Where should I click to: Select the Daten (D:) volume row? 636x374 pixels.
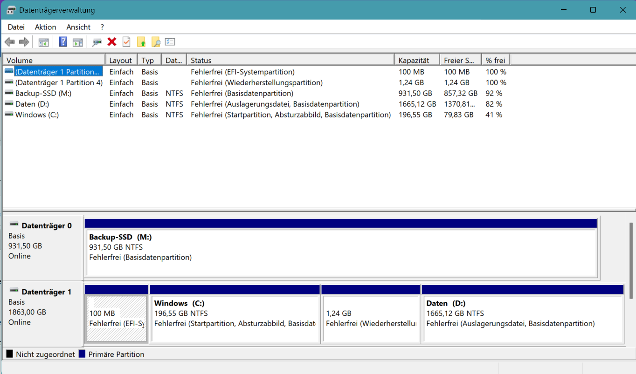[x=256, y=104]
